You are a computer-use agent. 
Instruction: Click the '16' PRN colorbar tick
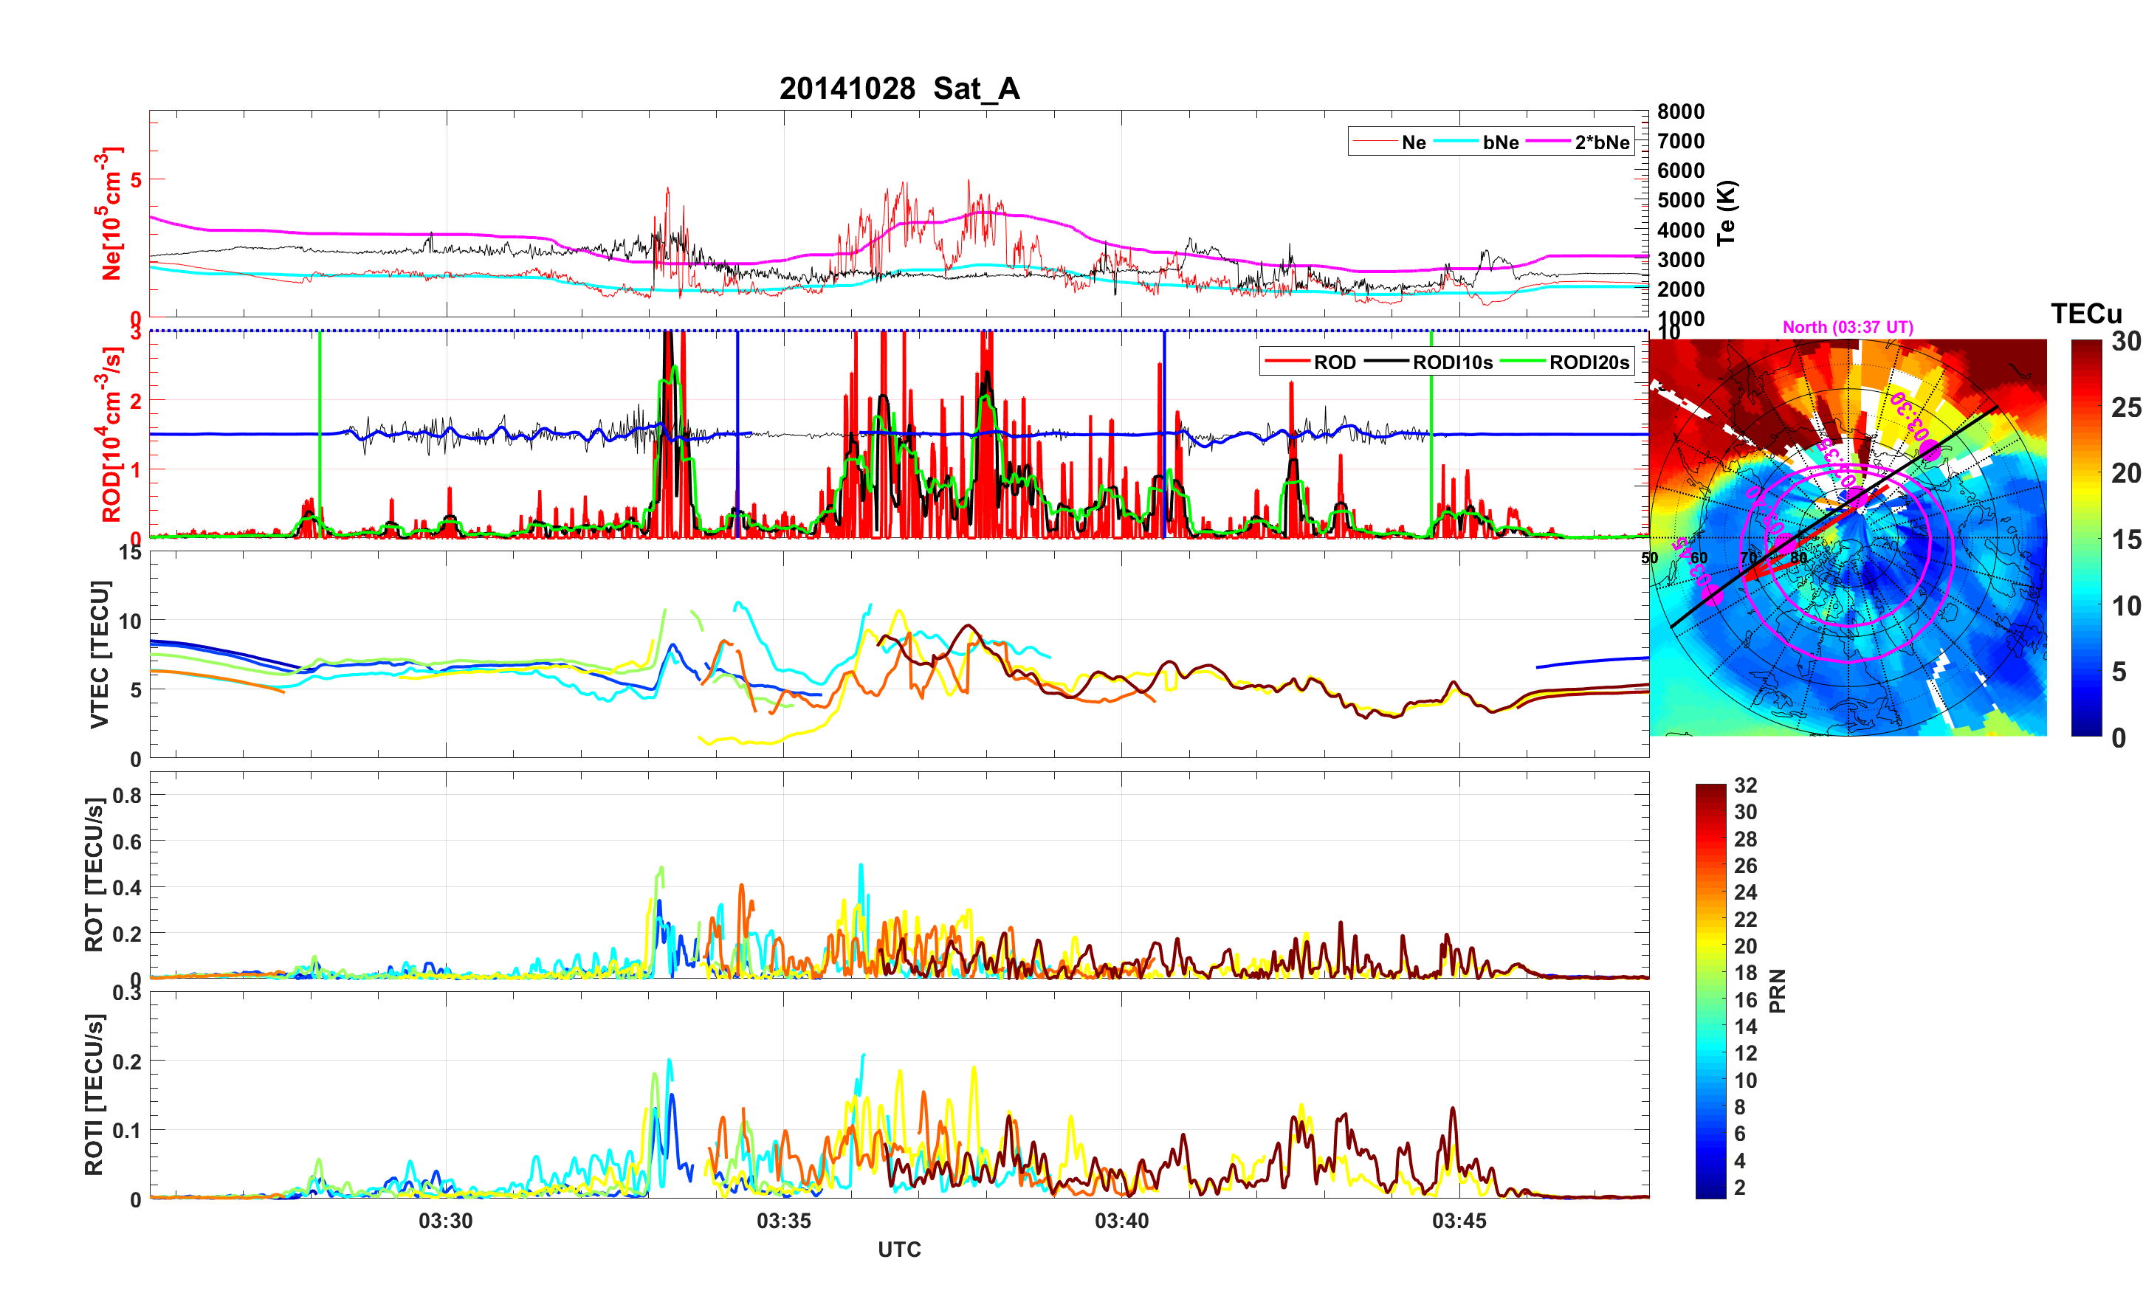(1746, 999)
